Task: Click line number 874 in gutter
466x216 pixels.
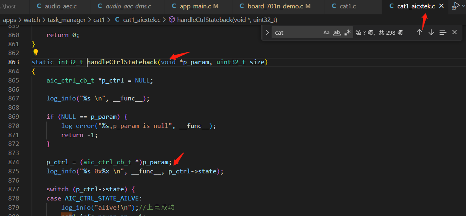Action: [x=14, y=162]
